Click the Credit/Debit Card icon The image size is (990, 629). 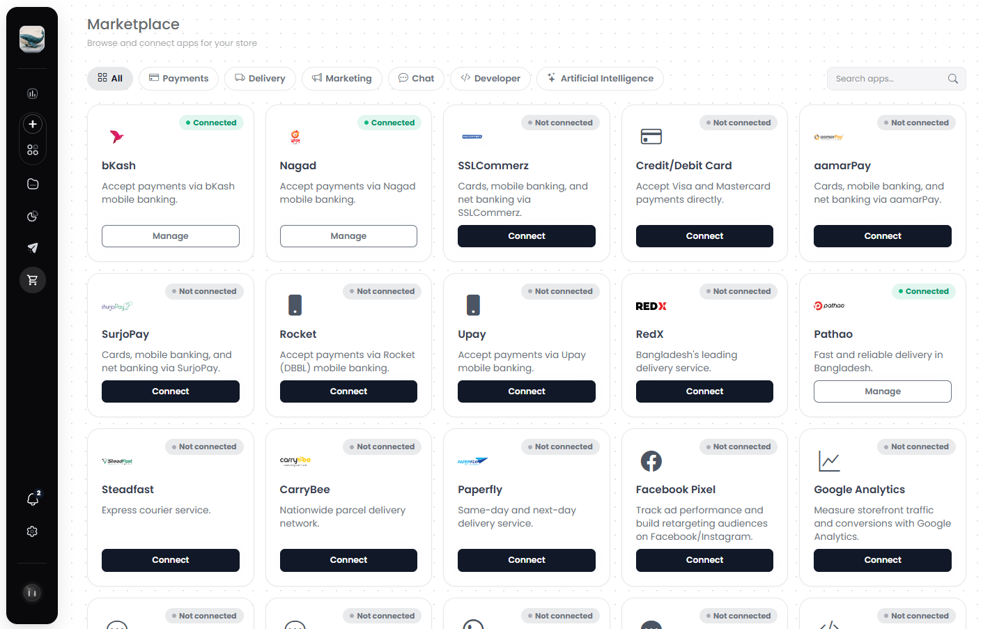tap(651, 137)
